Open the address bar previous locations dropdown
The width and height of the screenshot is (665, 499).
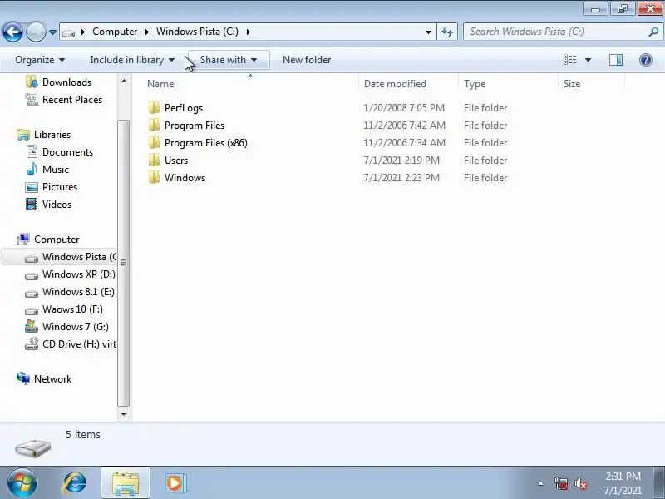point(428,32)
